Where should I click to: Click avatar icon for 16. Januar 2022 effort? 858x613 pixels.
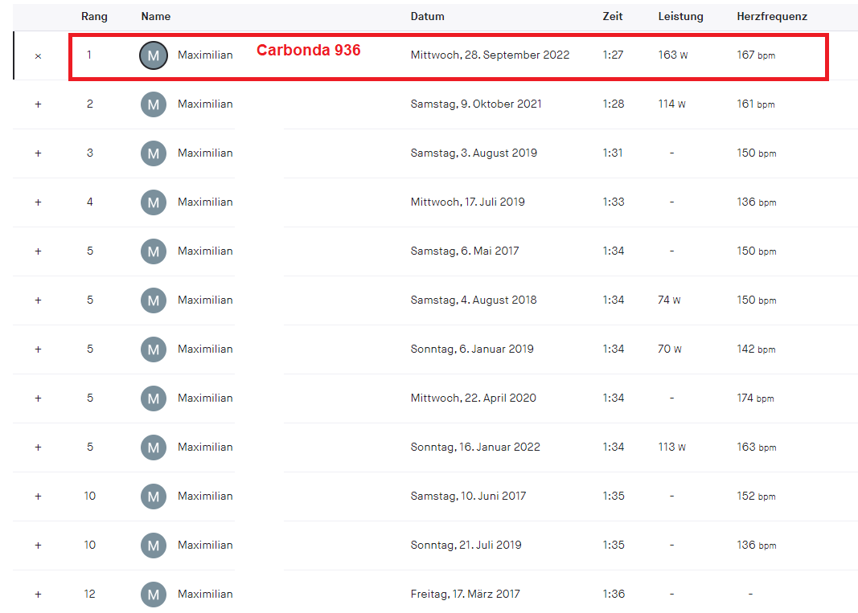154,447
